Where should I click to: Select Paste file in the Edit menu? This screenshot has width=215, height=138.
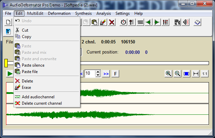tap(47, 72)
